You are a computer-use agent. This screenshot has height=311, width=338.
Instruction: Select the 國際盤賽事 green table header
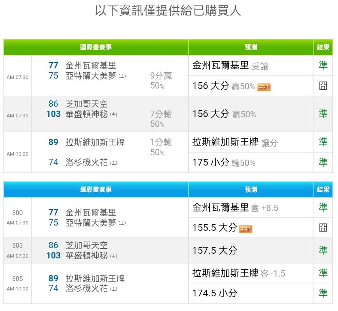96,47
